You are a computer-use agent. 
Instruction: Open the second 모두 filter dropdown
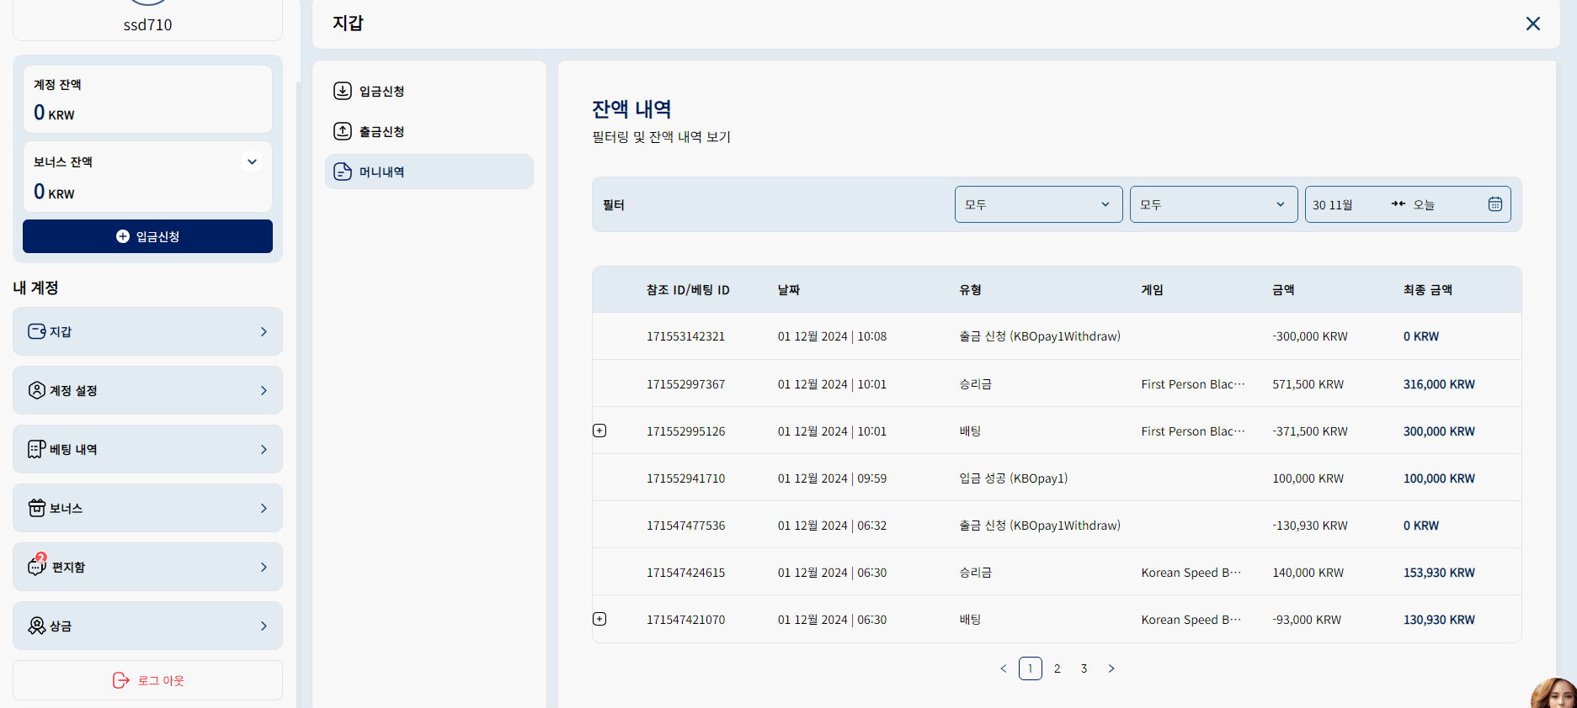click(x=1213, y=204)
